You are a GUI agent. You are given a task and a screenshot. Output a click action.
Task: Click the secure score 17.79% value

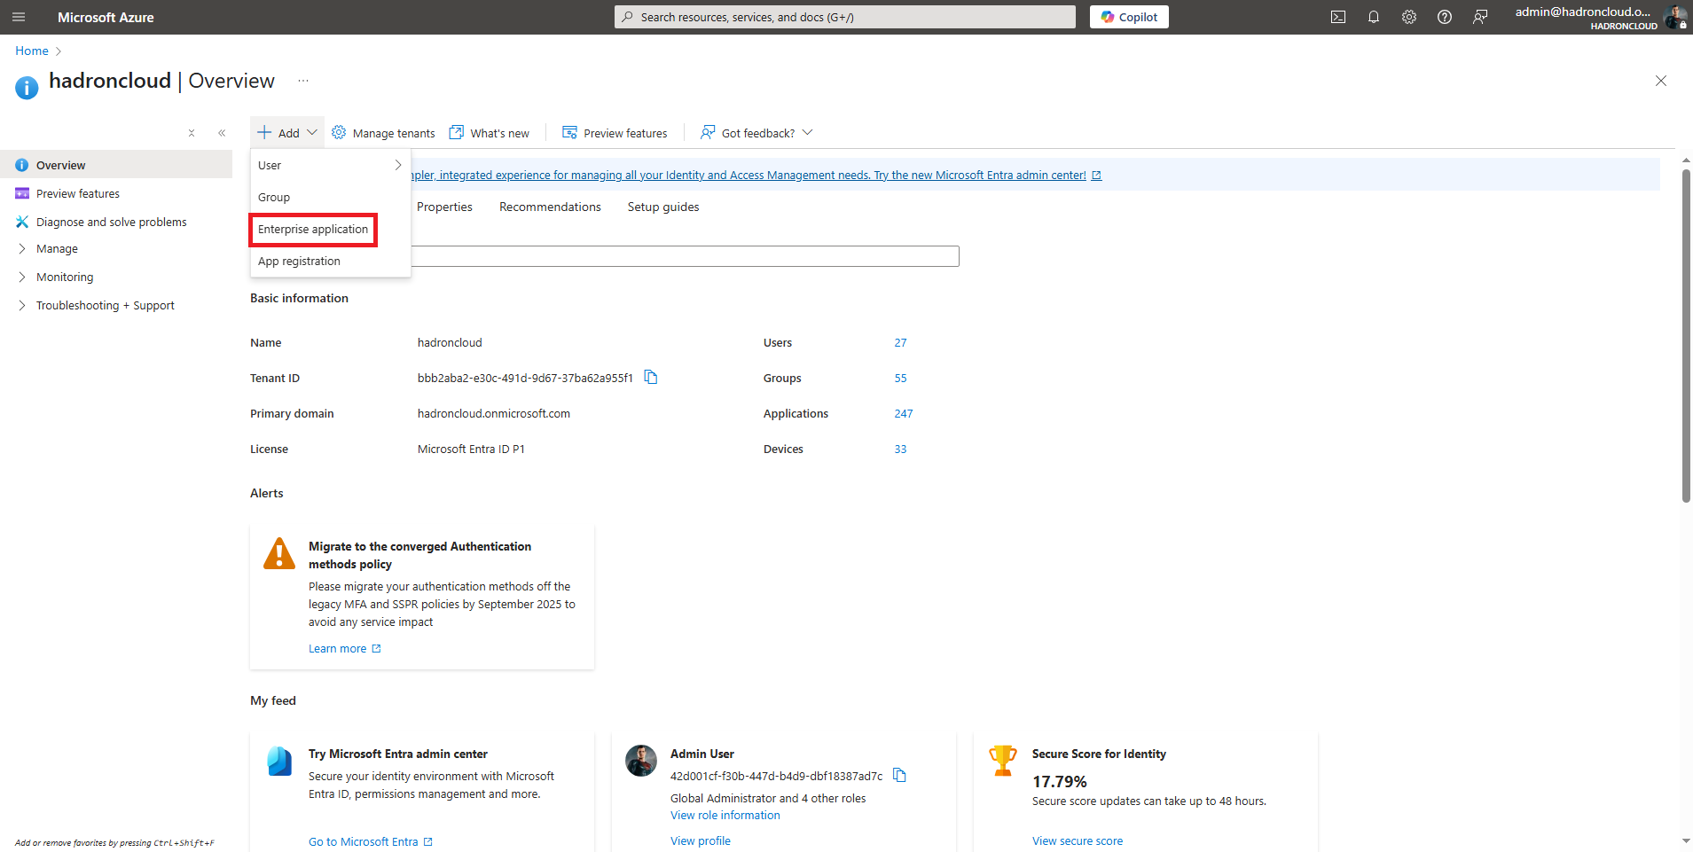pos(1059,782)
